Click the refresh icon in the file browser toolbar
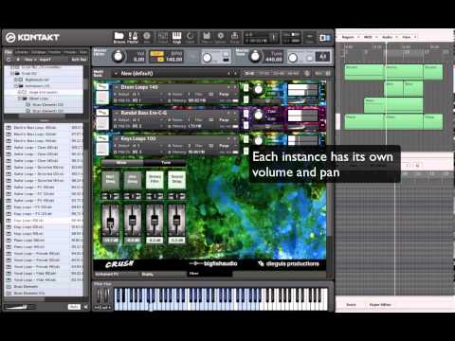This screenshot has width=455, height=341. coord(9,60)
